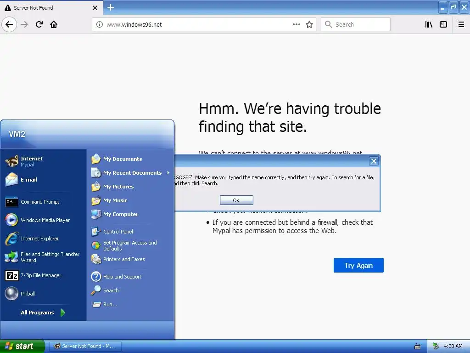This screenshot has height=353, width=470.
Task: Show site information icon in address bar
Action: pyautogui.click(x=99, y=25)
